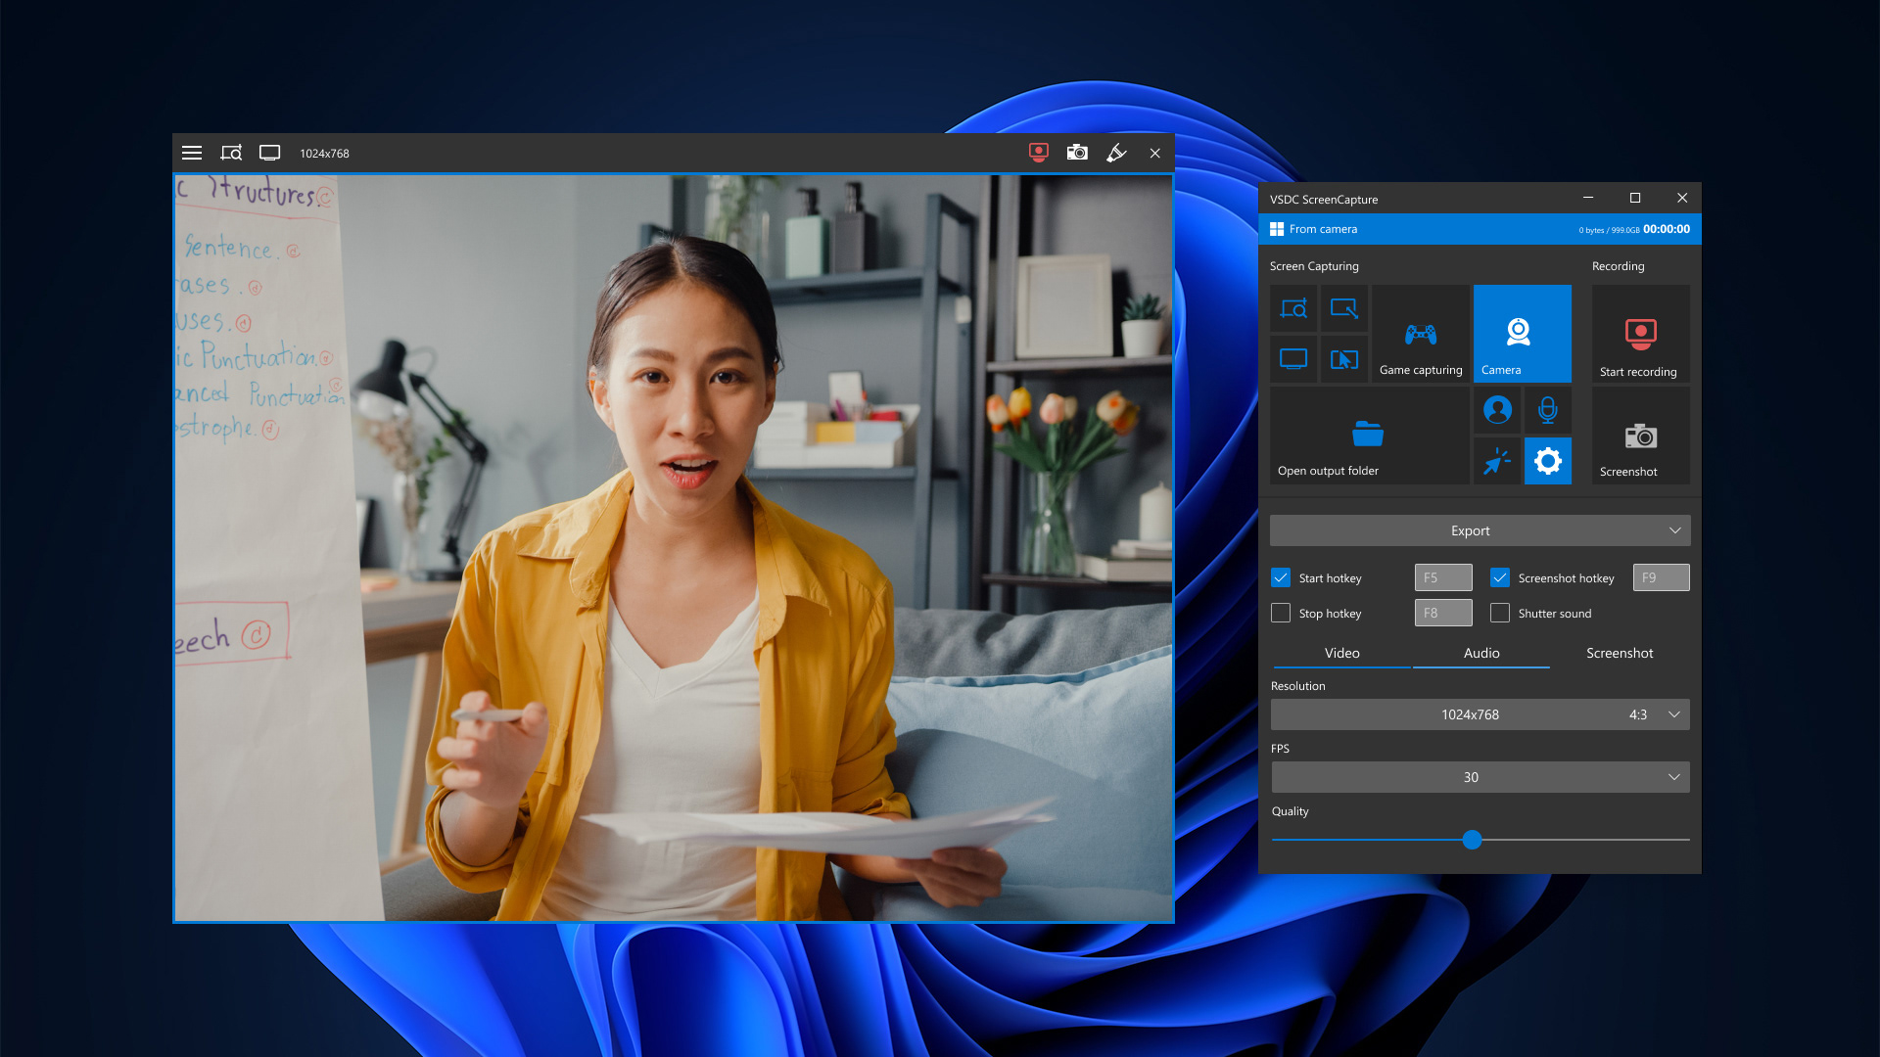Click the Start recording button
Viewport: 1880px width, 1057px height.
point(1640,334)
